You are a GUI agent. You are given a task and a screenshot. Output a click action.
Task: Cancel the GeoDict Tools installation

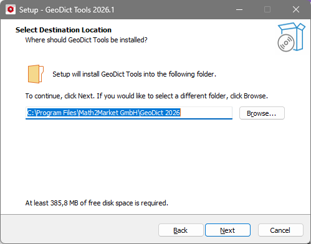(280, 230)
